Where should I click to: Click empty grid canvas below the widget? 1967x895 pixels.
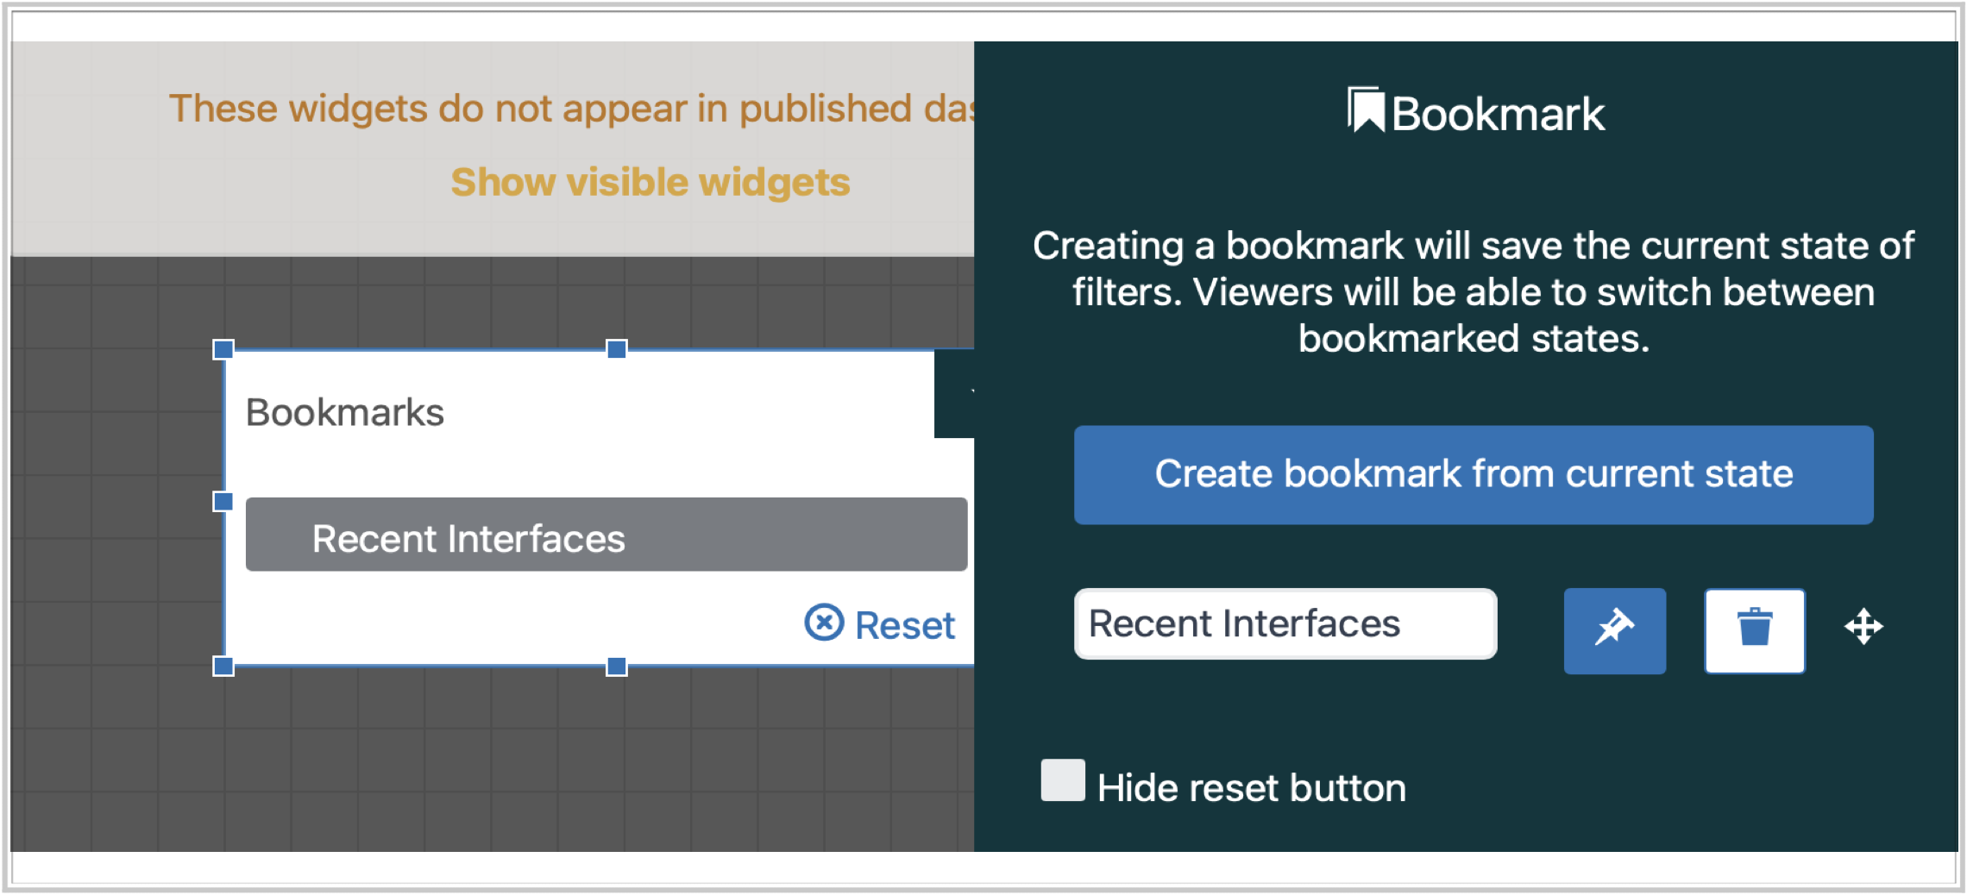[x=518, y=759]
